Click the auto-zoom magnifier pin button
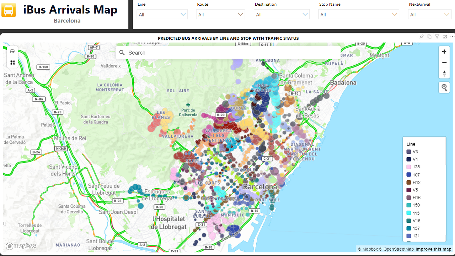 click(x=444, y=87)
